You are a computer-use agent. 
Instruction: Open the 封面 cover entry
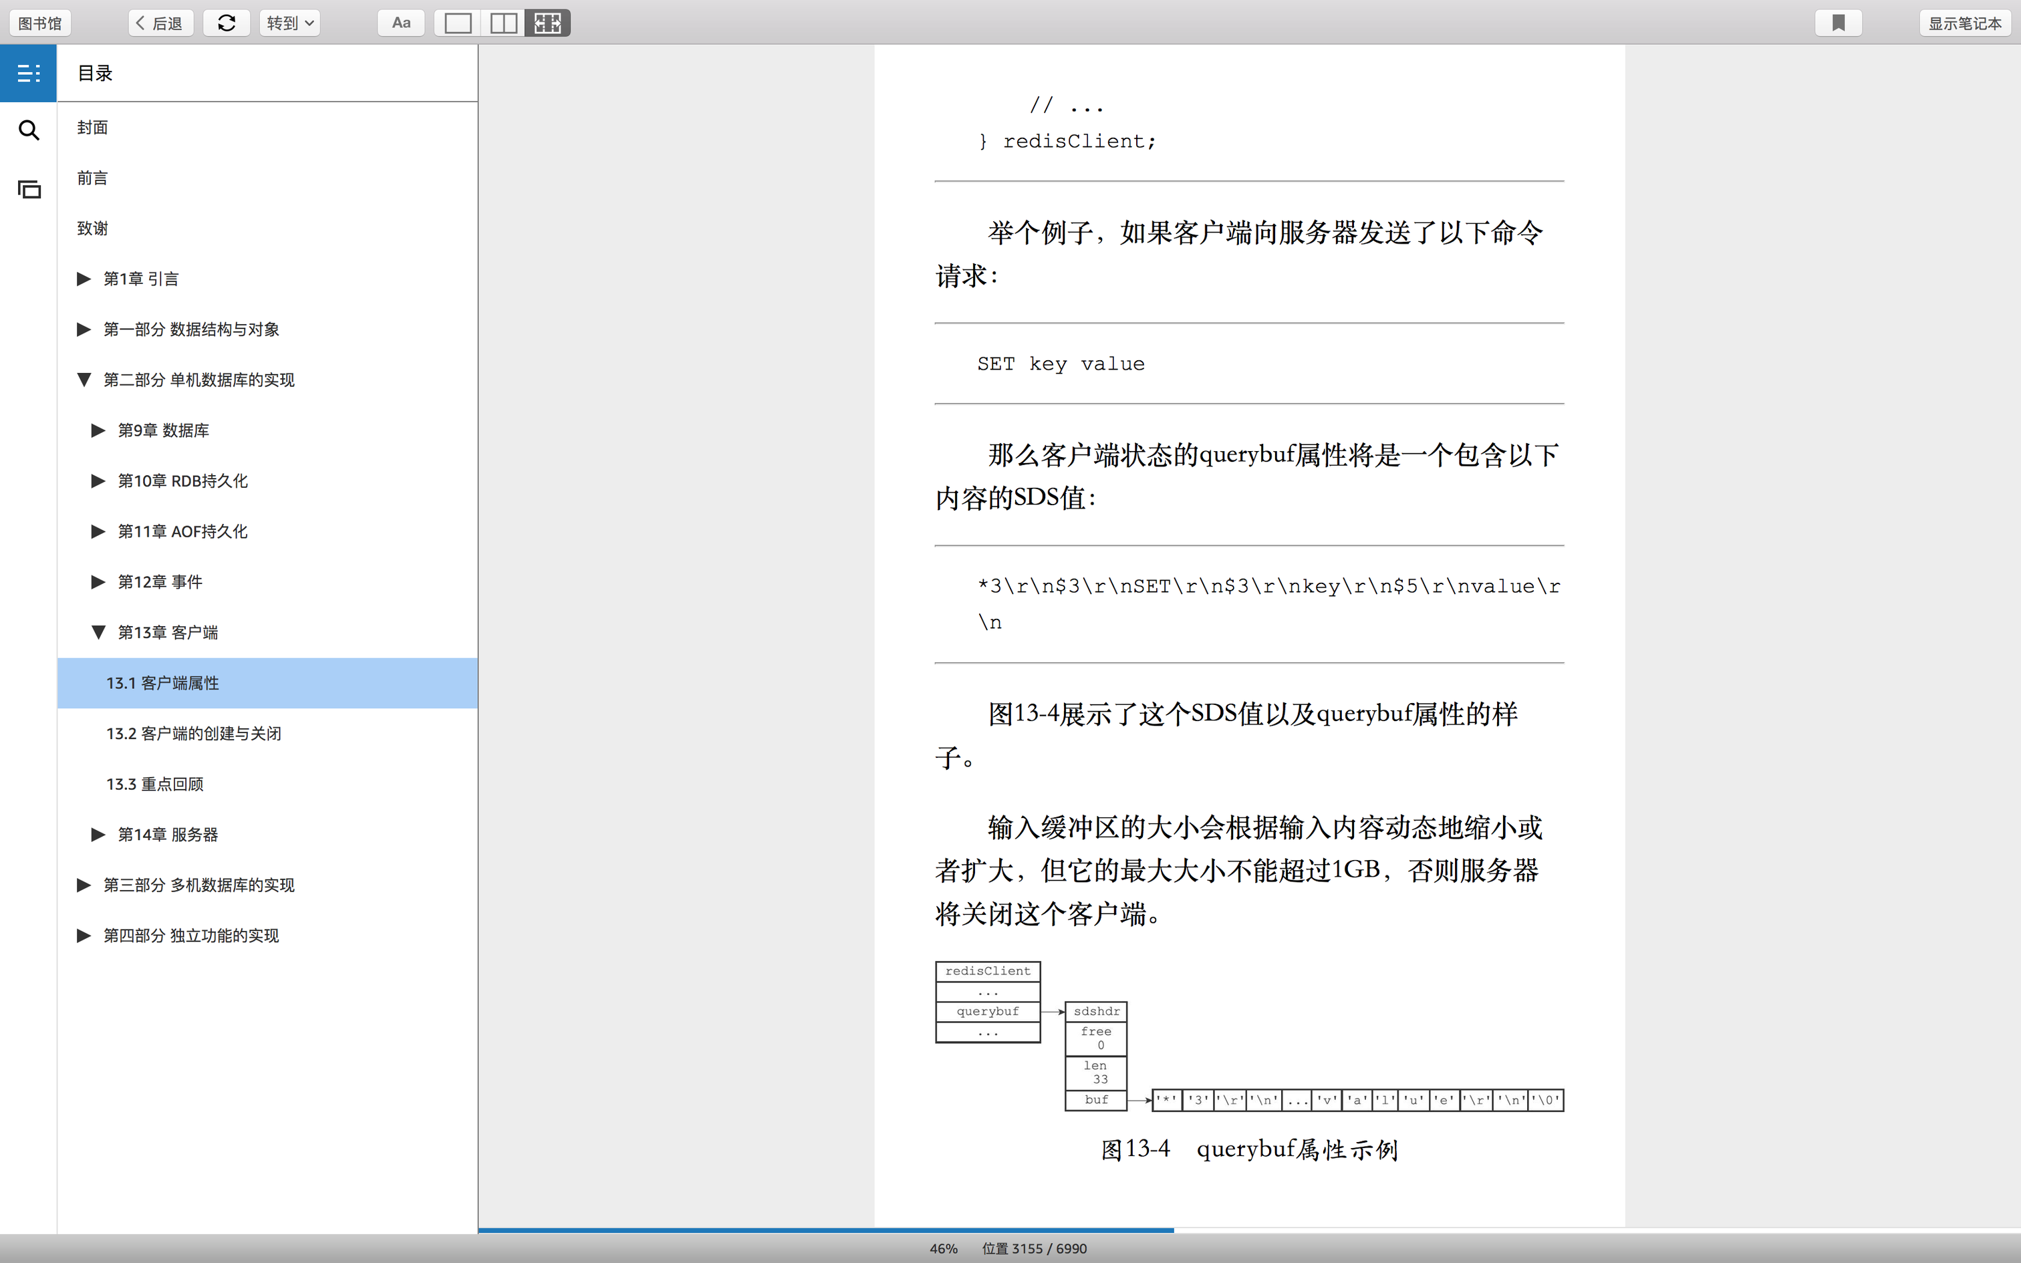(93, 128)
